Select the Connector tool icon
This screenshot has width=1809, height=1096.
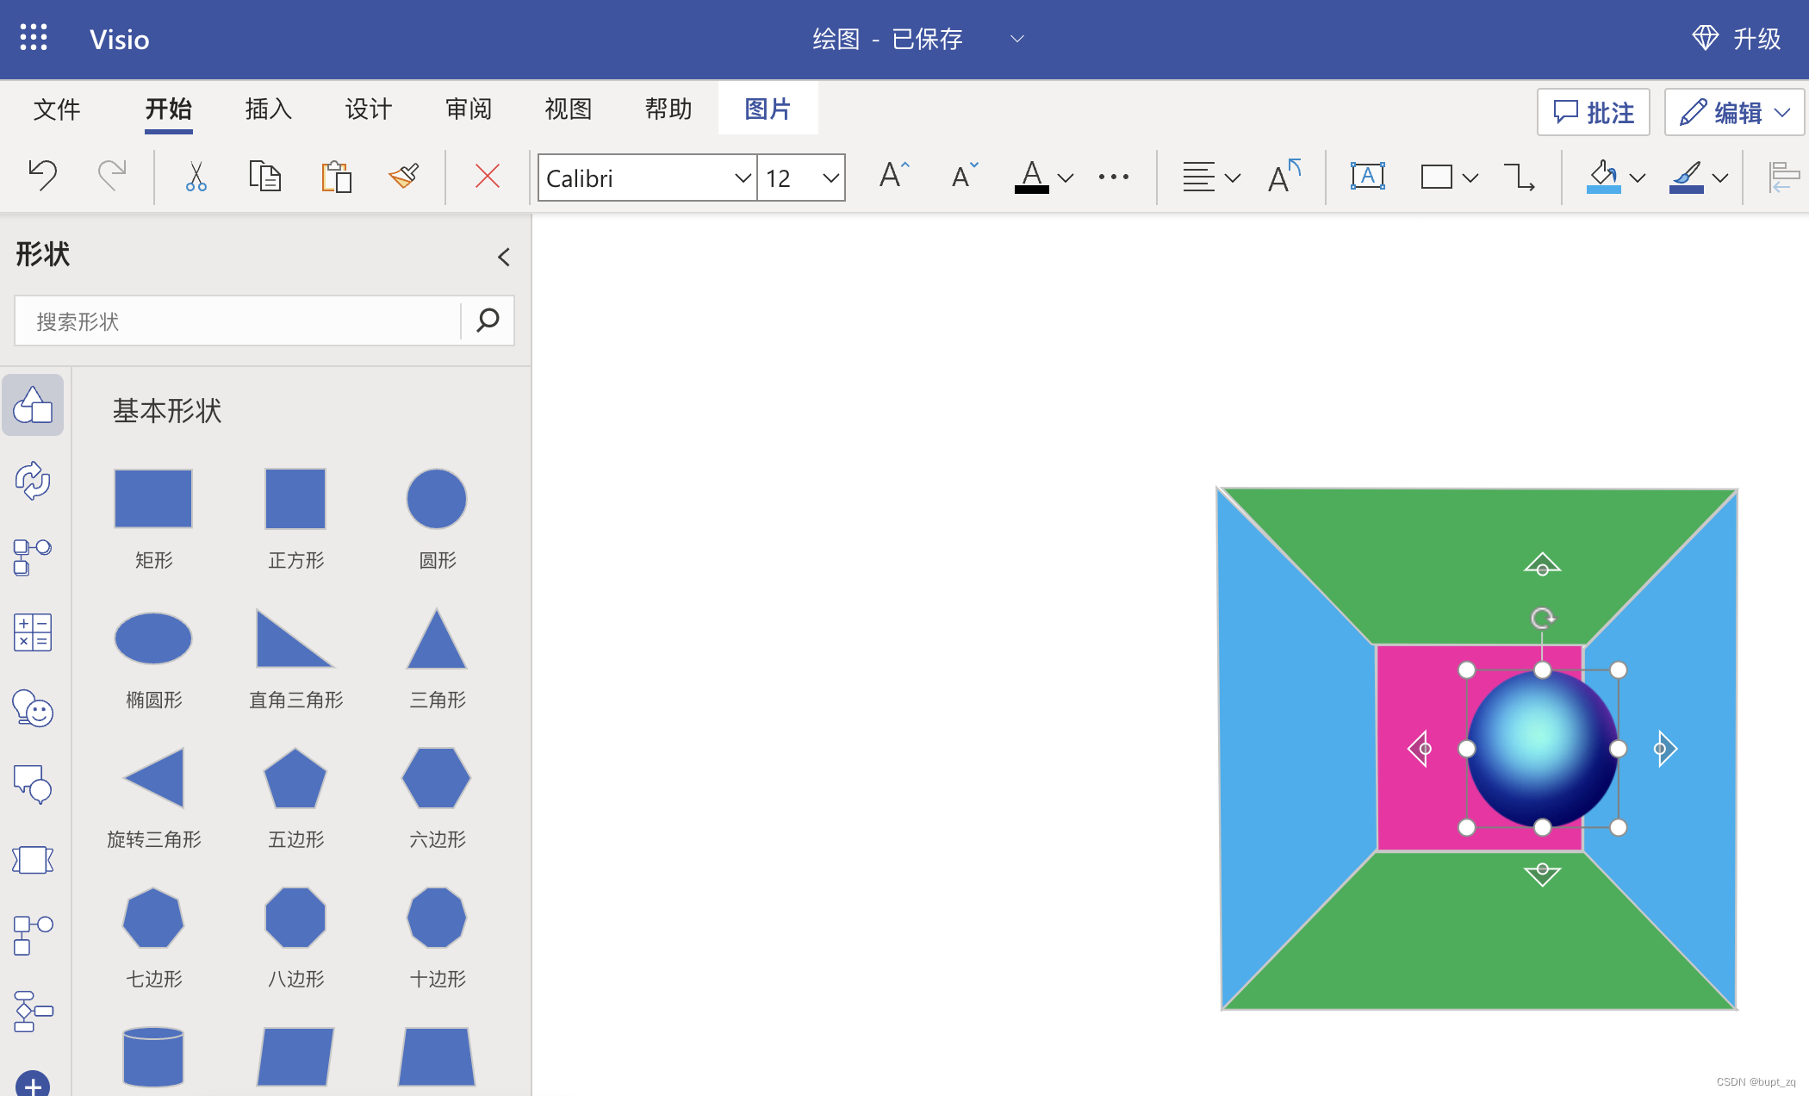pos(1519,177)
